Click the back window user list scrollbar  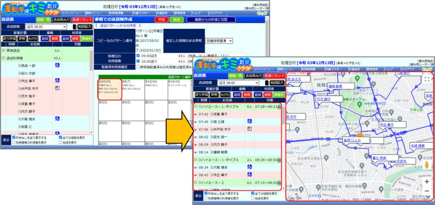tap(92, 91)
